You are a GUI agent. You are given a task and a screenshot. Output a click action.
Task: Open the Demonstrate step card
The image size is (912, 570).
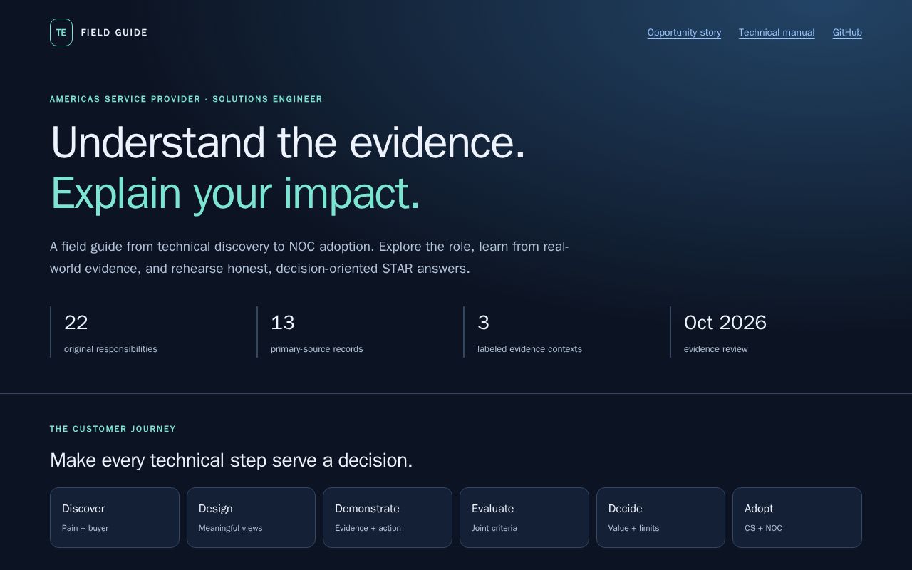(x=388, y=517)
